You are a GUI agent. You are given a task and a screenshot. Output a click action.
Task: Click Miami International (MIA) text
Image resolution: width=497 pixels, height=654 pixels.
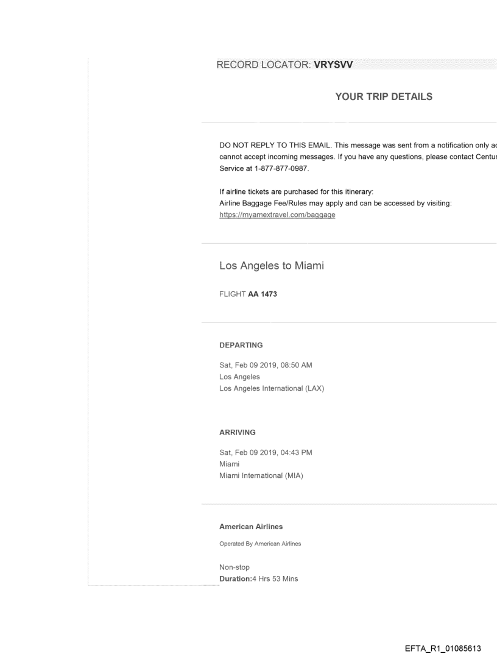point(261,475)
